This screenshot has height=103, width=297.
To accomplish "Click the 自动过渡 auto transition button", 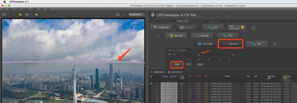I will [x=202, y=36].
